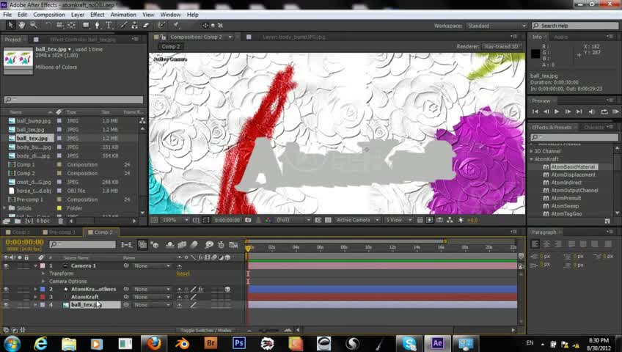Screen dimensions: 622x352
Task: Select AtomDisplacement effect preset
Action: click(x=573, y=175)
